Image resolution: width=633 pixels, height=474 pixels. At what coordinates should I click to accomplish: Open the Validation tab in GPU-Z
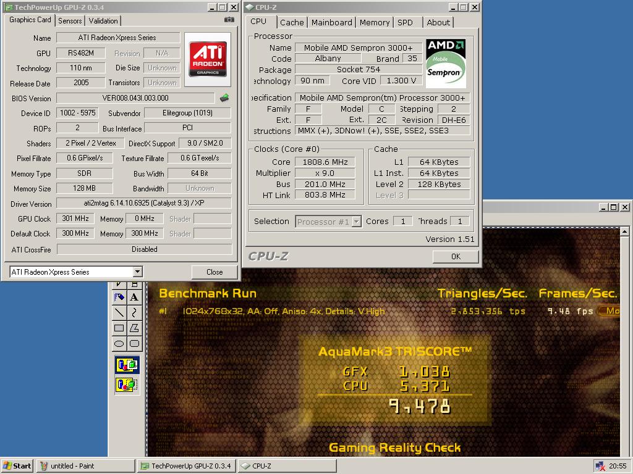103,21
